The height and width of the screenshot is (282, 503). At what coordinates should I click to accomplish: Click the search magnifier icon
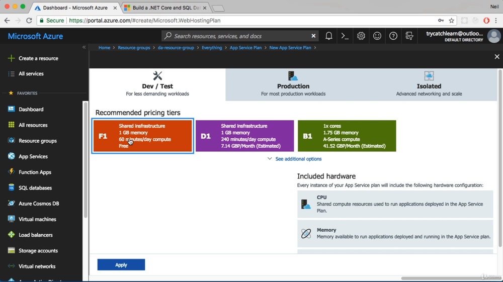pos(168,36)
